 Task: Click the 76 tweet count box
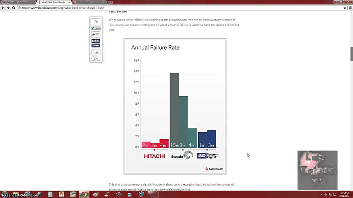pyautogui.click(x=96, y=22)
